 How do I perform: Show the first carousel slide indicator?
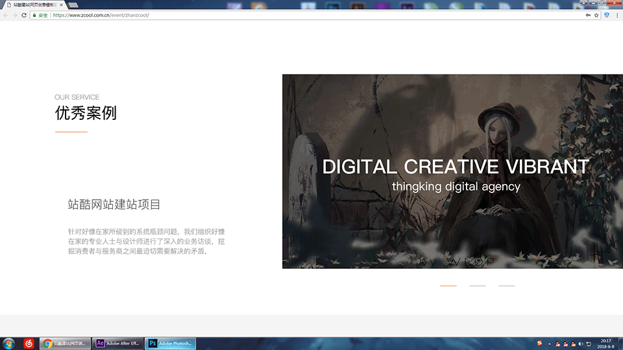(x=448, y=286)
